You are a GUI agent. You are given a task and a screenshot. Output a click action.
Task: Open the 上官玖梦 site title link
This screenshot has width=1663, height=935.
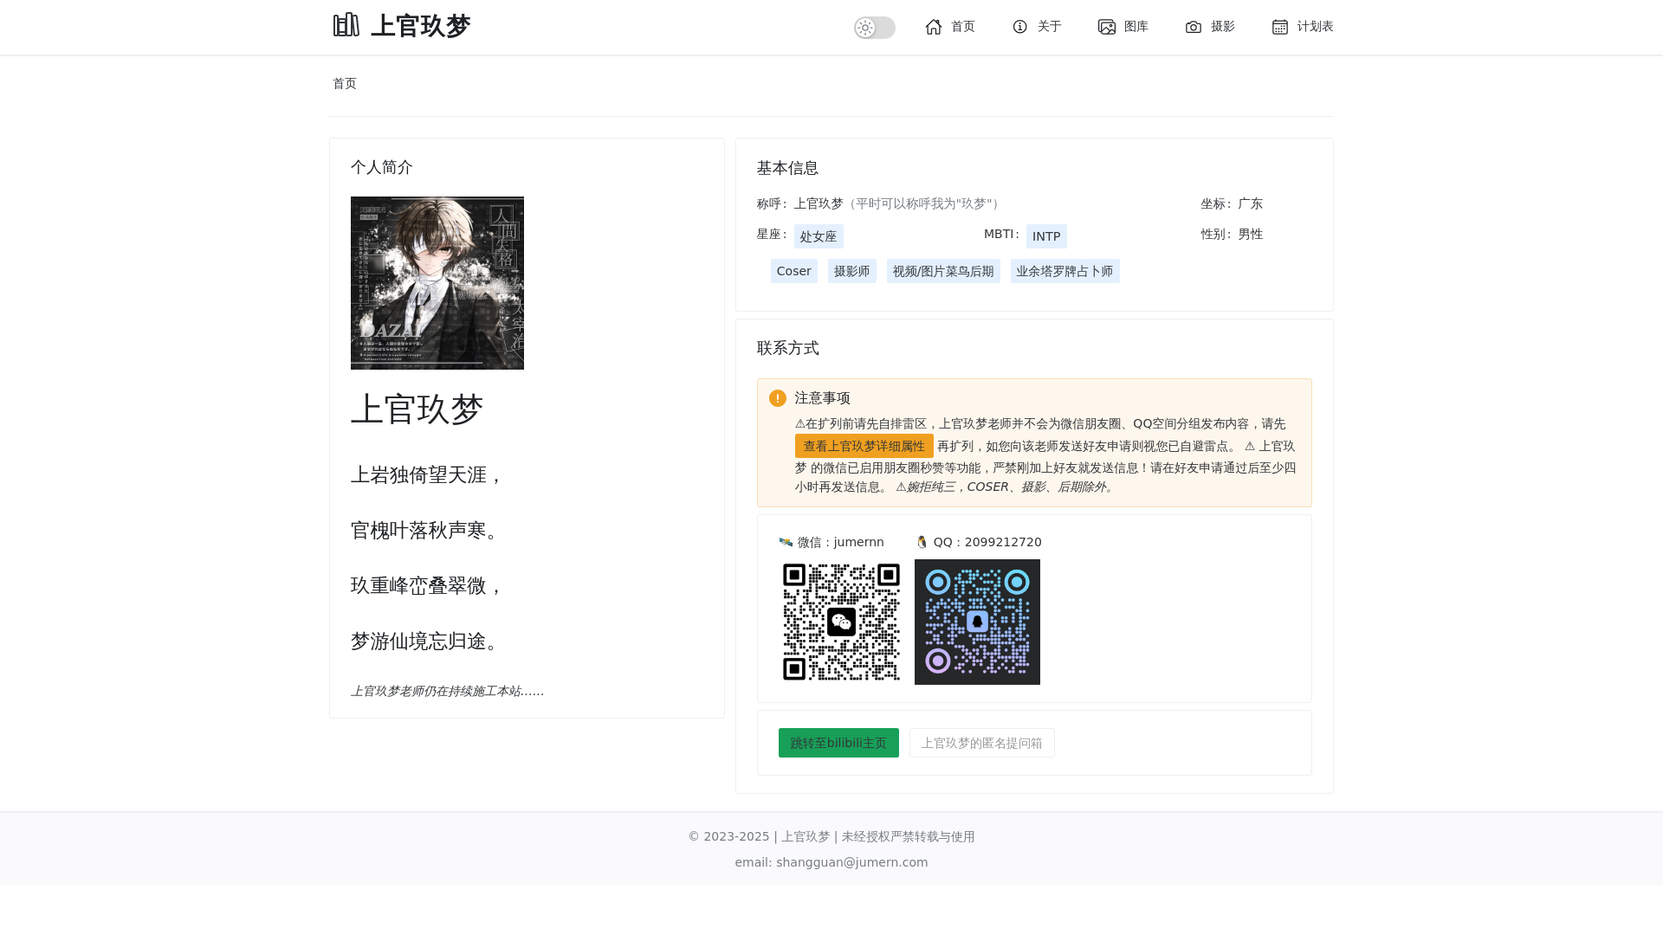tap(420, 26)
